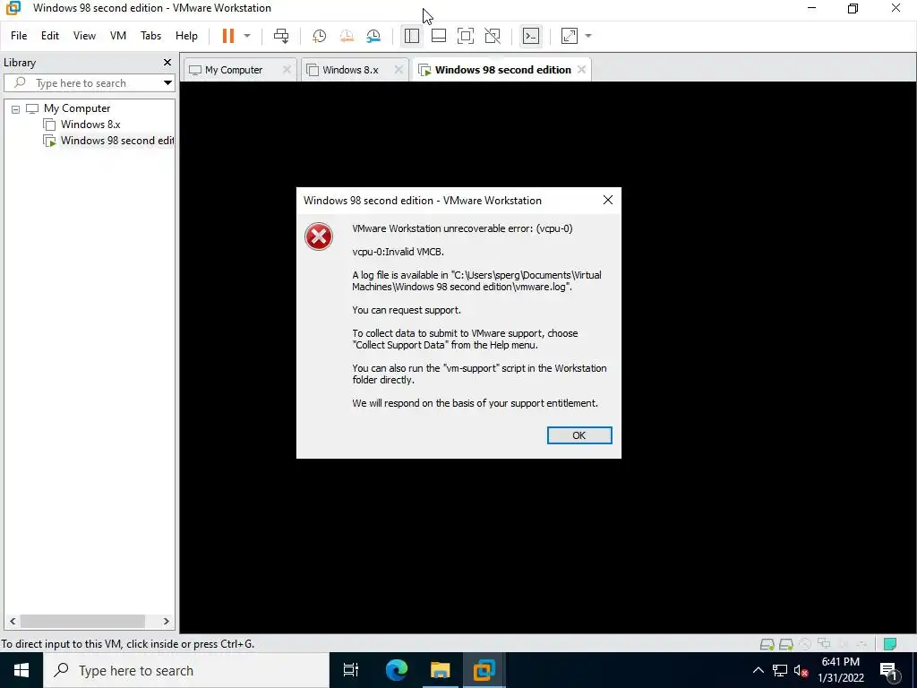Open Microsoft Edge from the taskbar
Screen dimensions: 917x688
click(x=396, y=670)
